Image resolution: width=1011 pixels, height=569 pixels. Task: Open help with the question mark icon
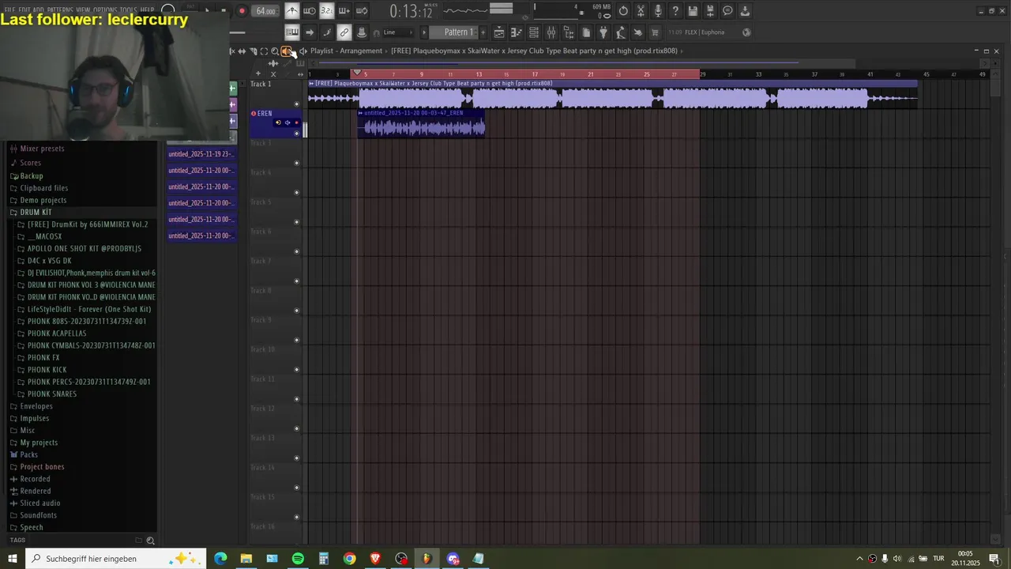point(675,11)
